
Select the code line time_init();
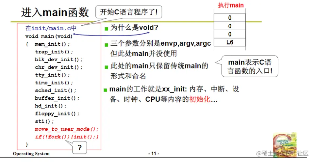click(x=54, y=83)
